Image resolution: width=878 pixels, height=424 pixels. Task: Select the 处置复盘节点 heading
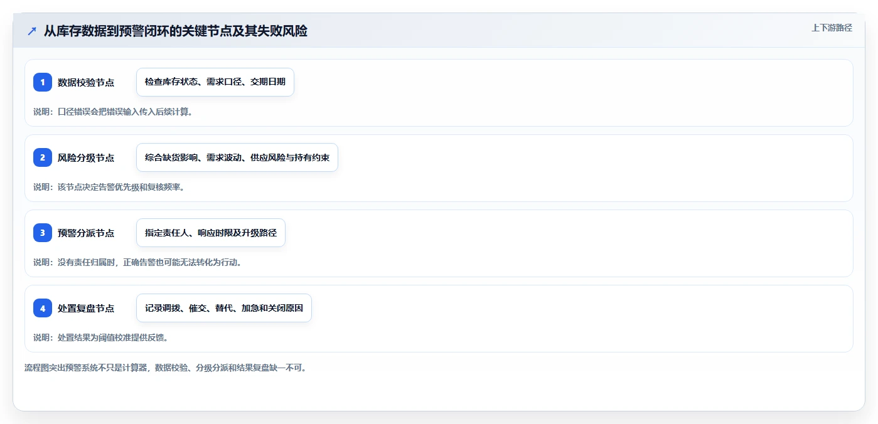[86, 308]
